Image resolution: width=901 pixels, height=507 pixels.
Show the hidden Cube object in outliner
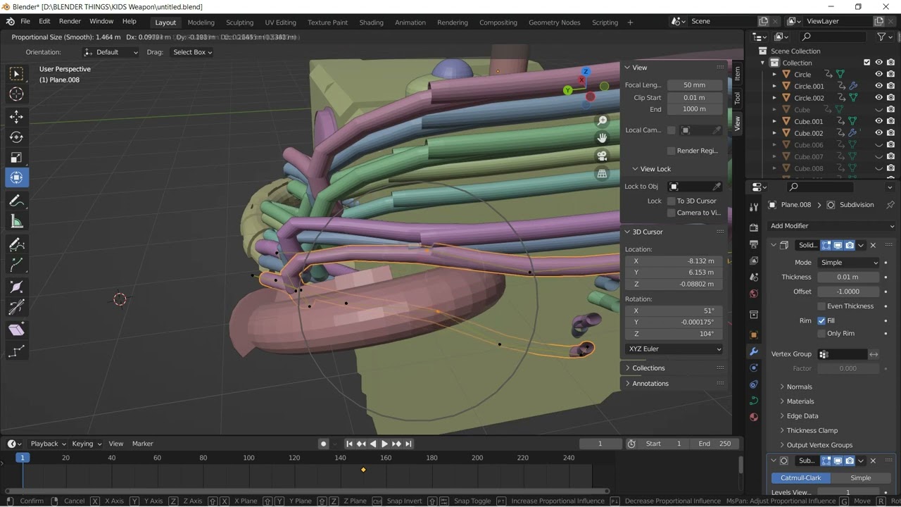(878, 110)
